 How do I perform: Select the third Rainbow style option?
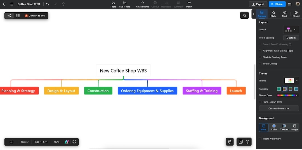click(291, 89)
